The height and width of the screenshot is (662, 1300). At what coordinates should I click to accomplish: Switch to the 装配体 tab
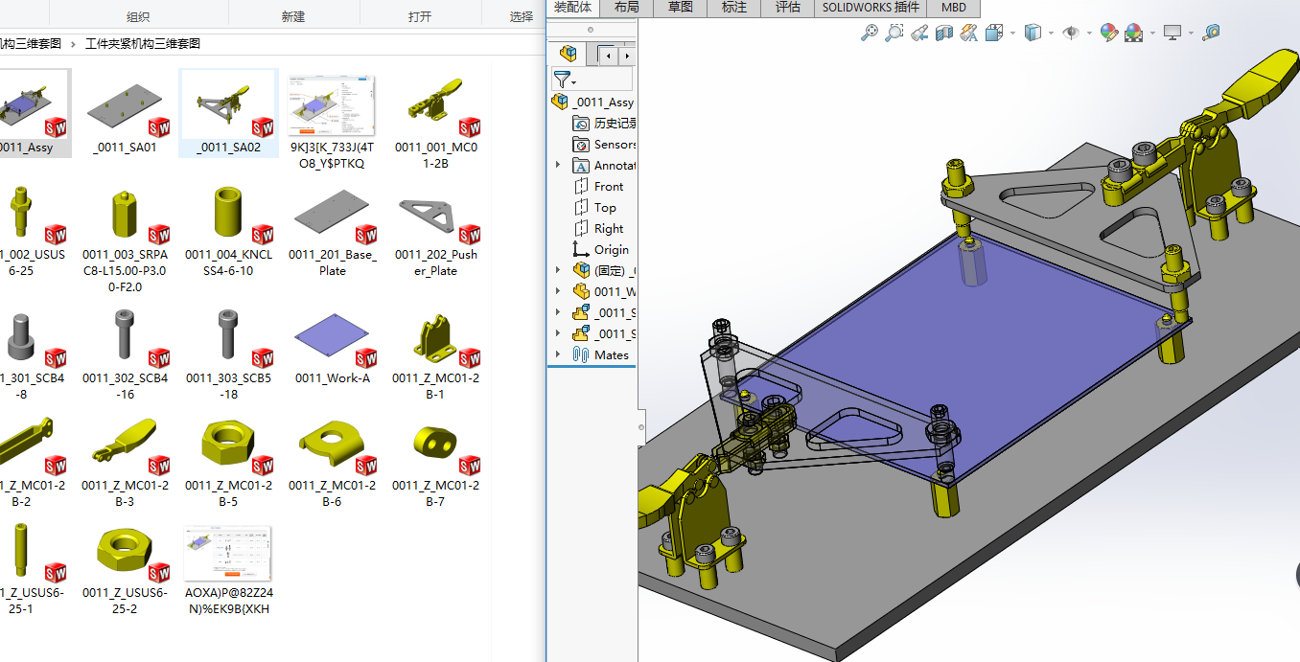coord(573,7)
